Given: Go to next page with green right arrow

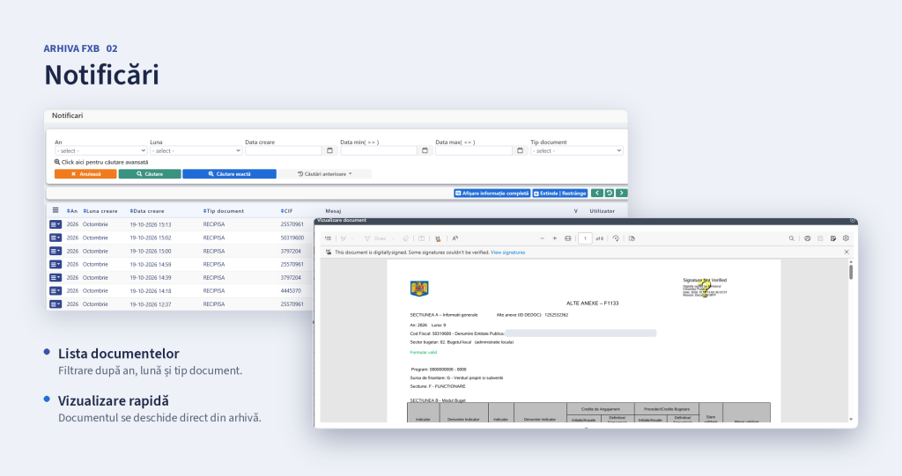Looking at the screenshot, I should pyautogui.click(x=621, y=194).
